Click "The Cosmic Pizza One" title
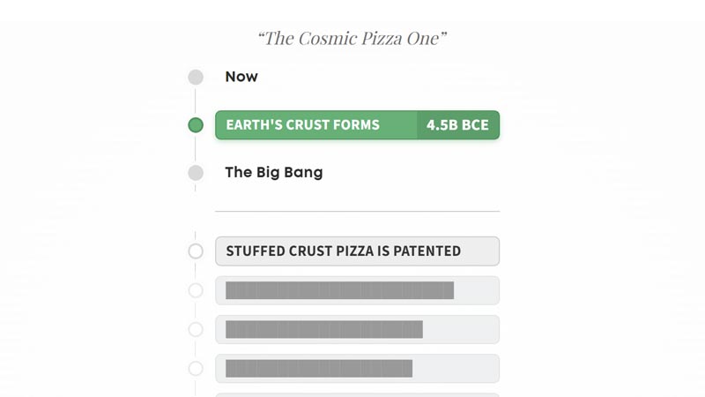The width and height of the screenshot is (705, 397). coord(352,38)
